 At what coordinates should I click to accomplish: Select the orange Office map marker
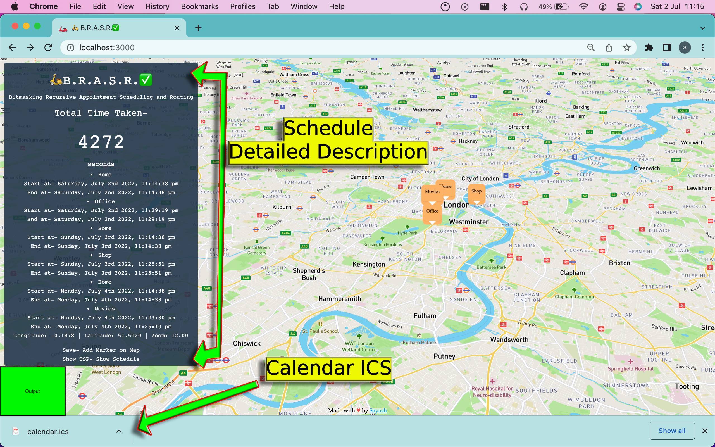click(x=432, y=211)
